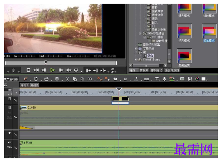Click the Redo arrow icon
The image size is (220, 162).
click(125, 79)
